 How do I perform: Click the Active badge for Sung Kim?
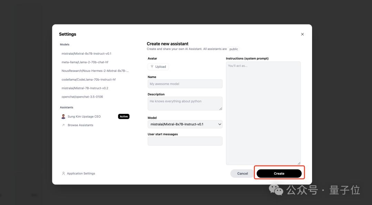pyautogui.click(x=124, y=116)
